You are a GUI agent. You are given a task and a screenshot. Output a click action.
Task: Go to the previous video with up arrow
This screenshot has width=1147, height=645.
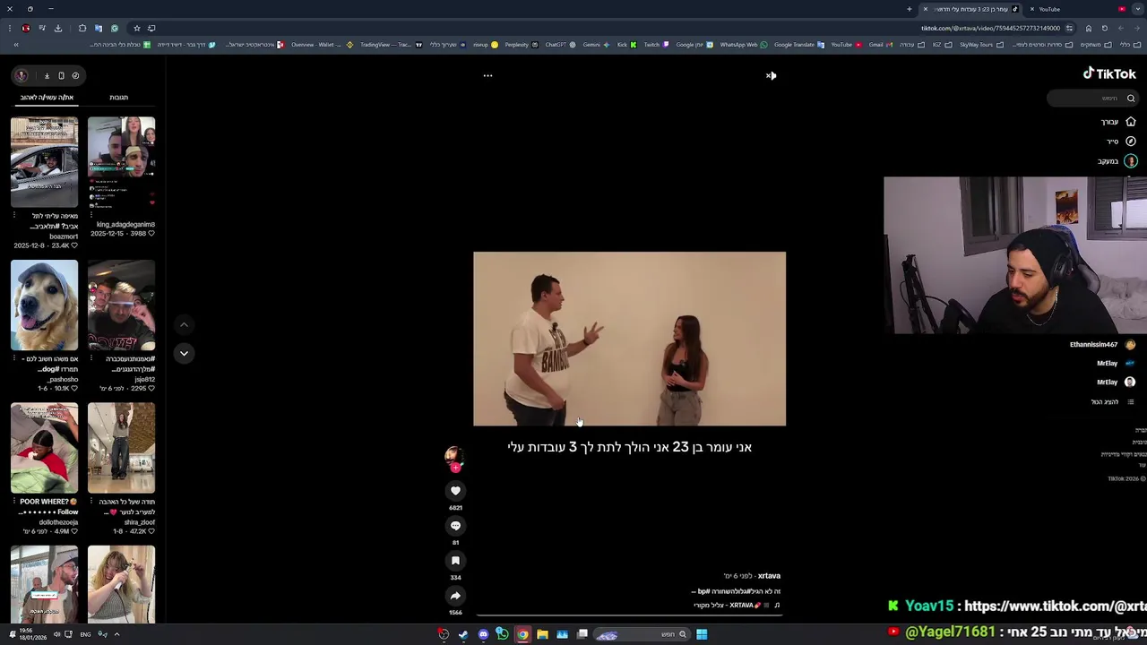(x=184, y=325)
